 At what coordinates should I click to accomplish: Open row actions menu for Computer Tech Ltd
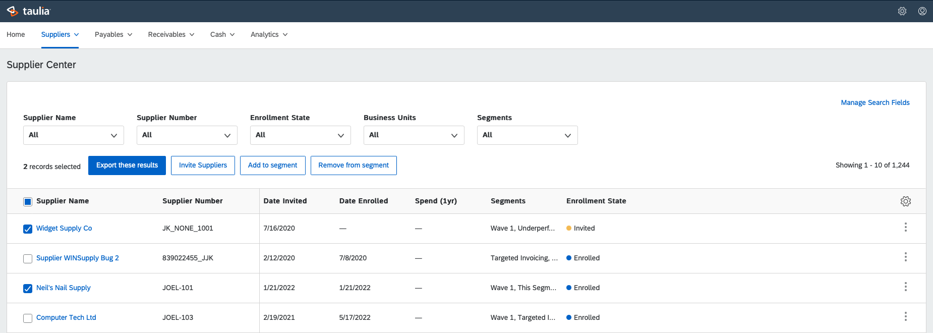click(x=906, y=317)
